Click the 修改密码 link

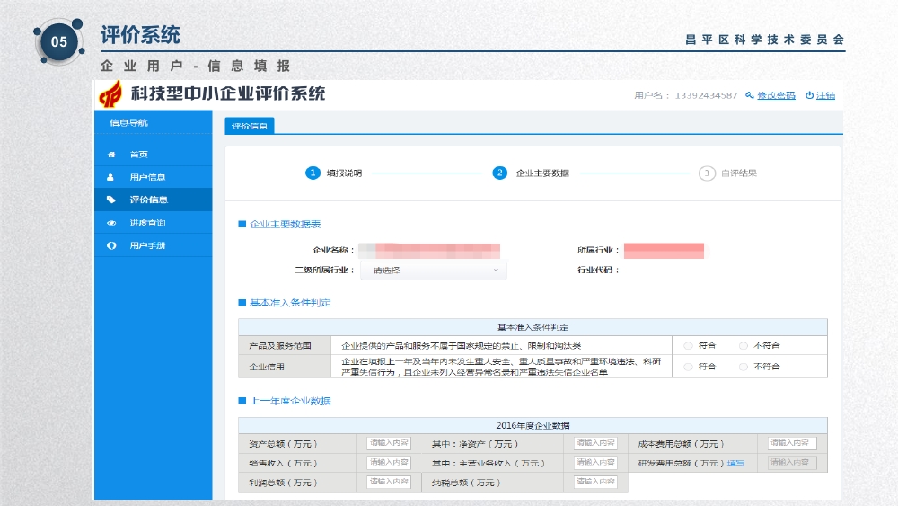[776, 95]
